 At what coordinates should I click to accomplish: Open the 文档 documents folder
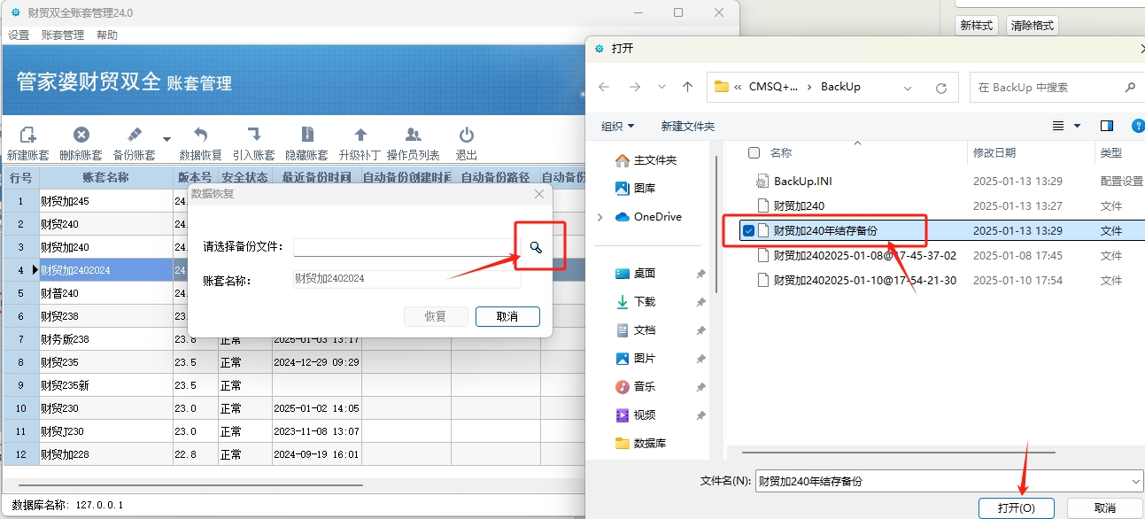coord(635,330)
